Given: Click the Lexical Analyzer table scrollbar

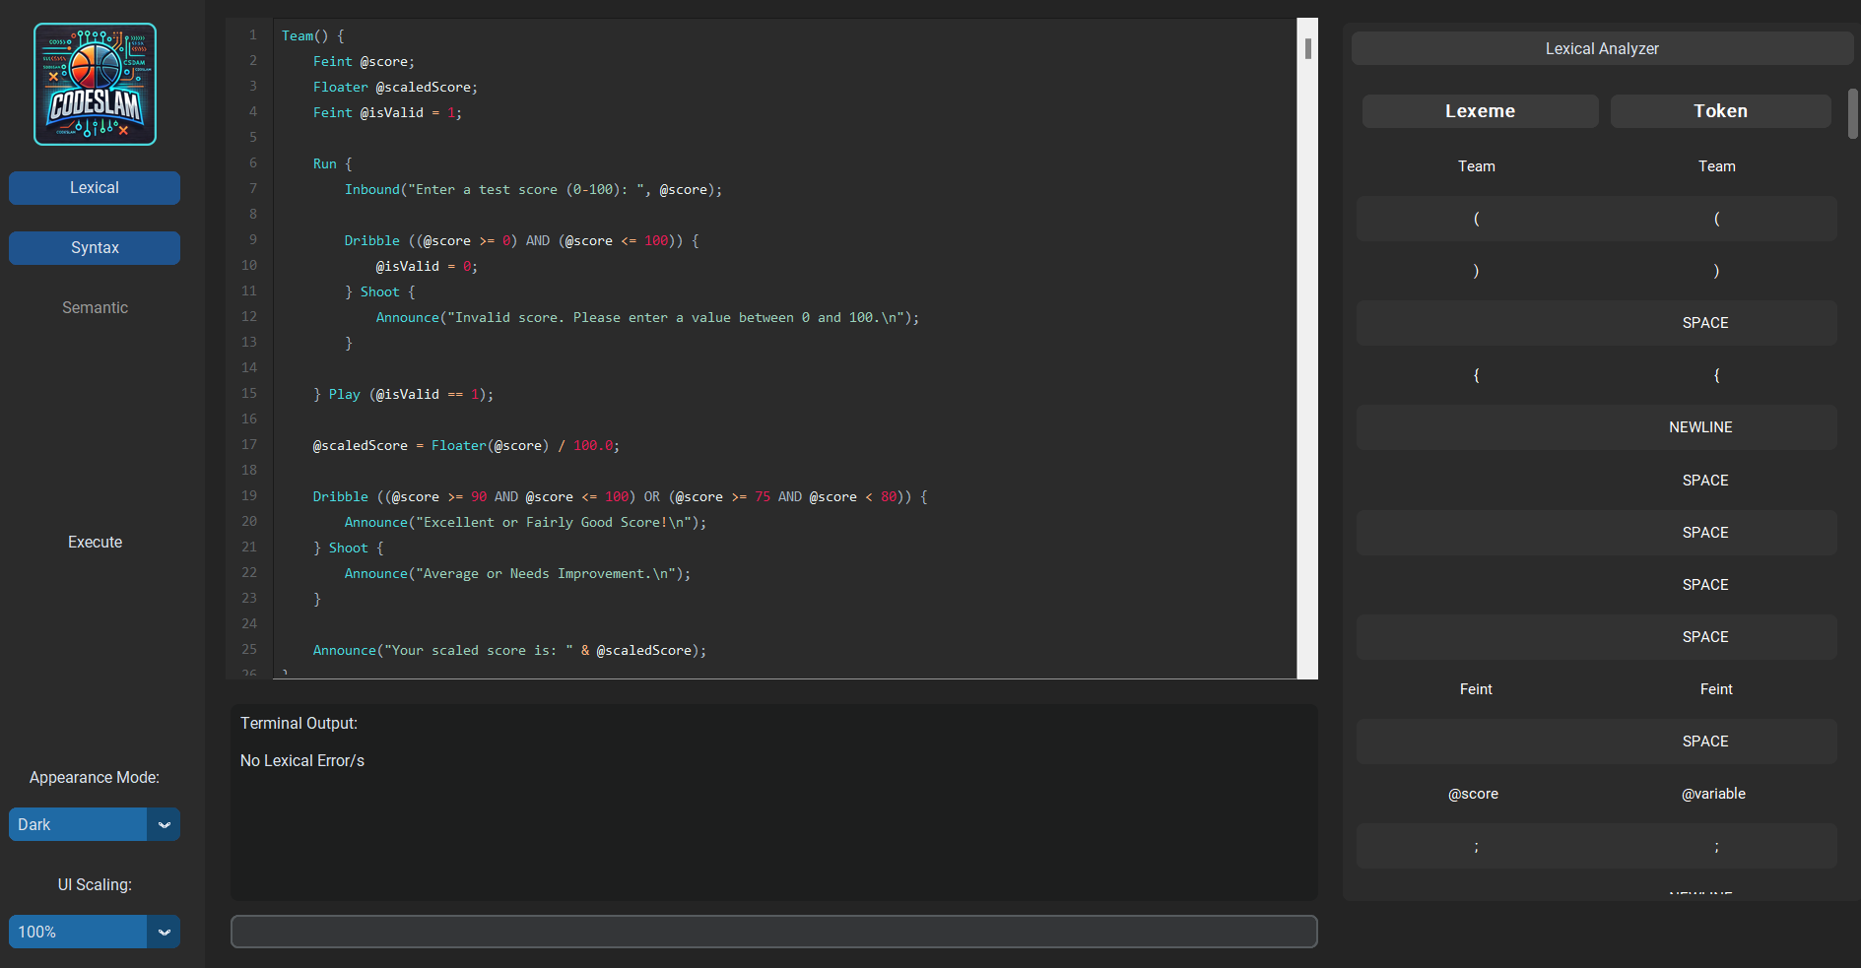Looking at the screenshot, I should (1852, 113).
